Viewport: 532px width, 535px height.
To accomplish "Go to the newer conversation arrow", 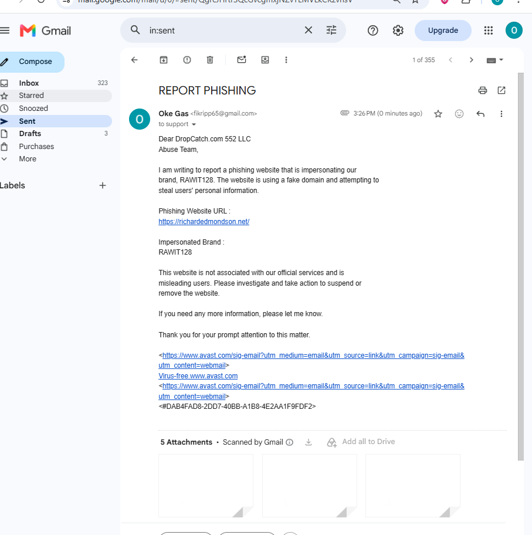I will pyautogui.click(x=450, y=60).
